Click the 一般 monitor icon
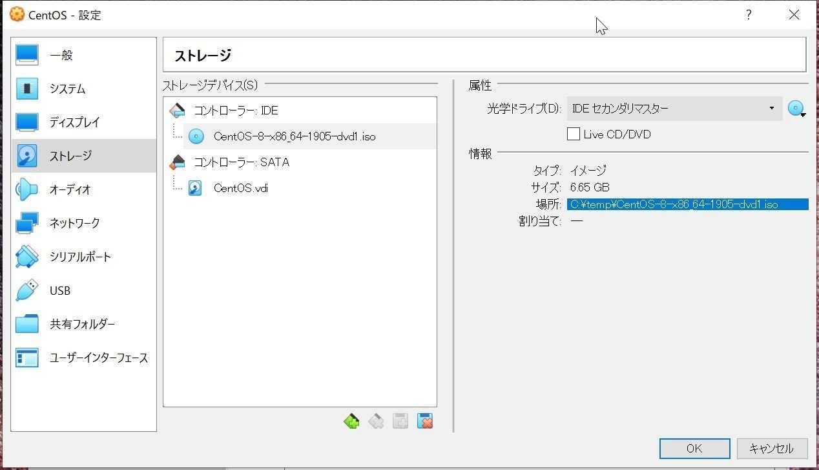This screenshot has width=819, height=470. point(27,56)
